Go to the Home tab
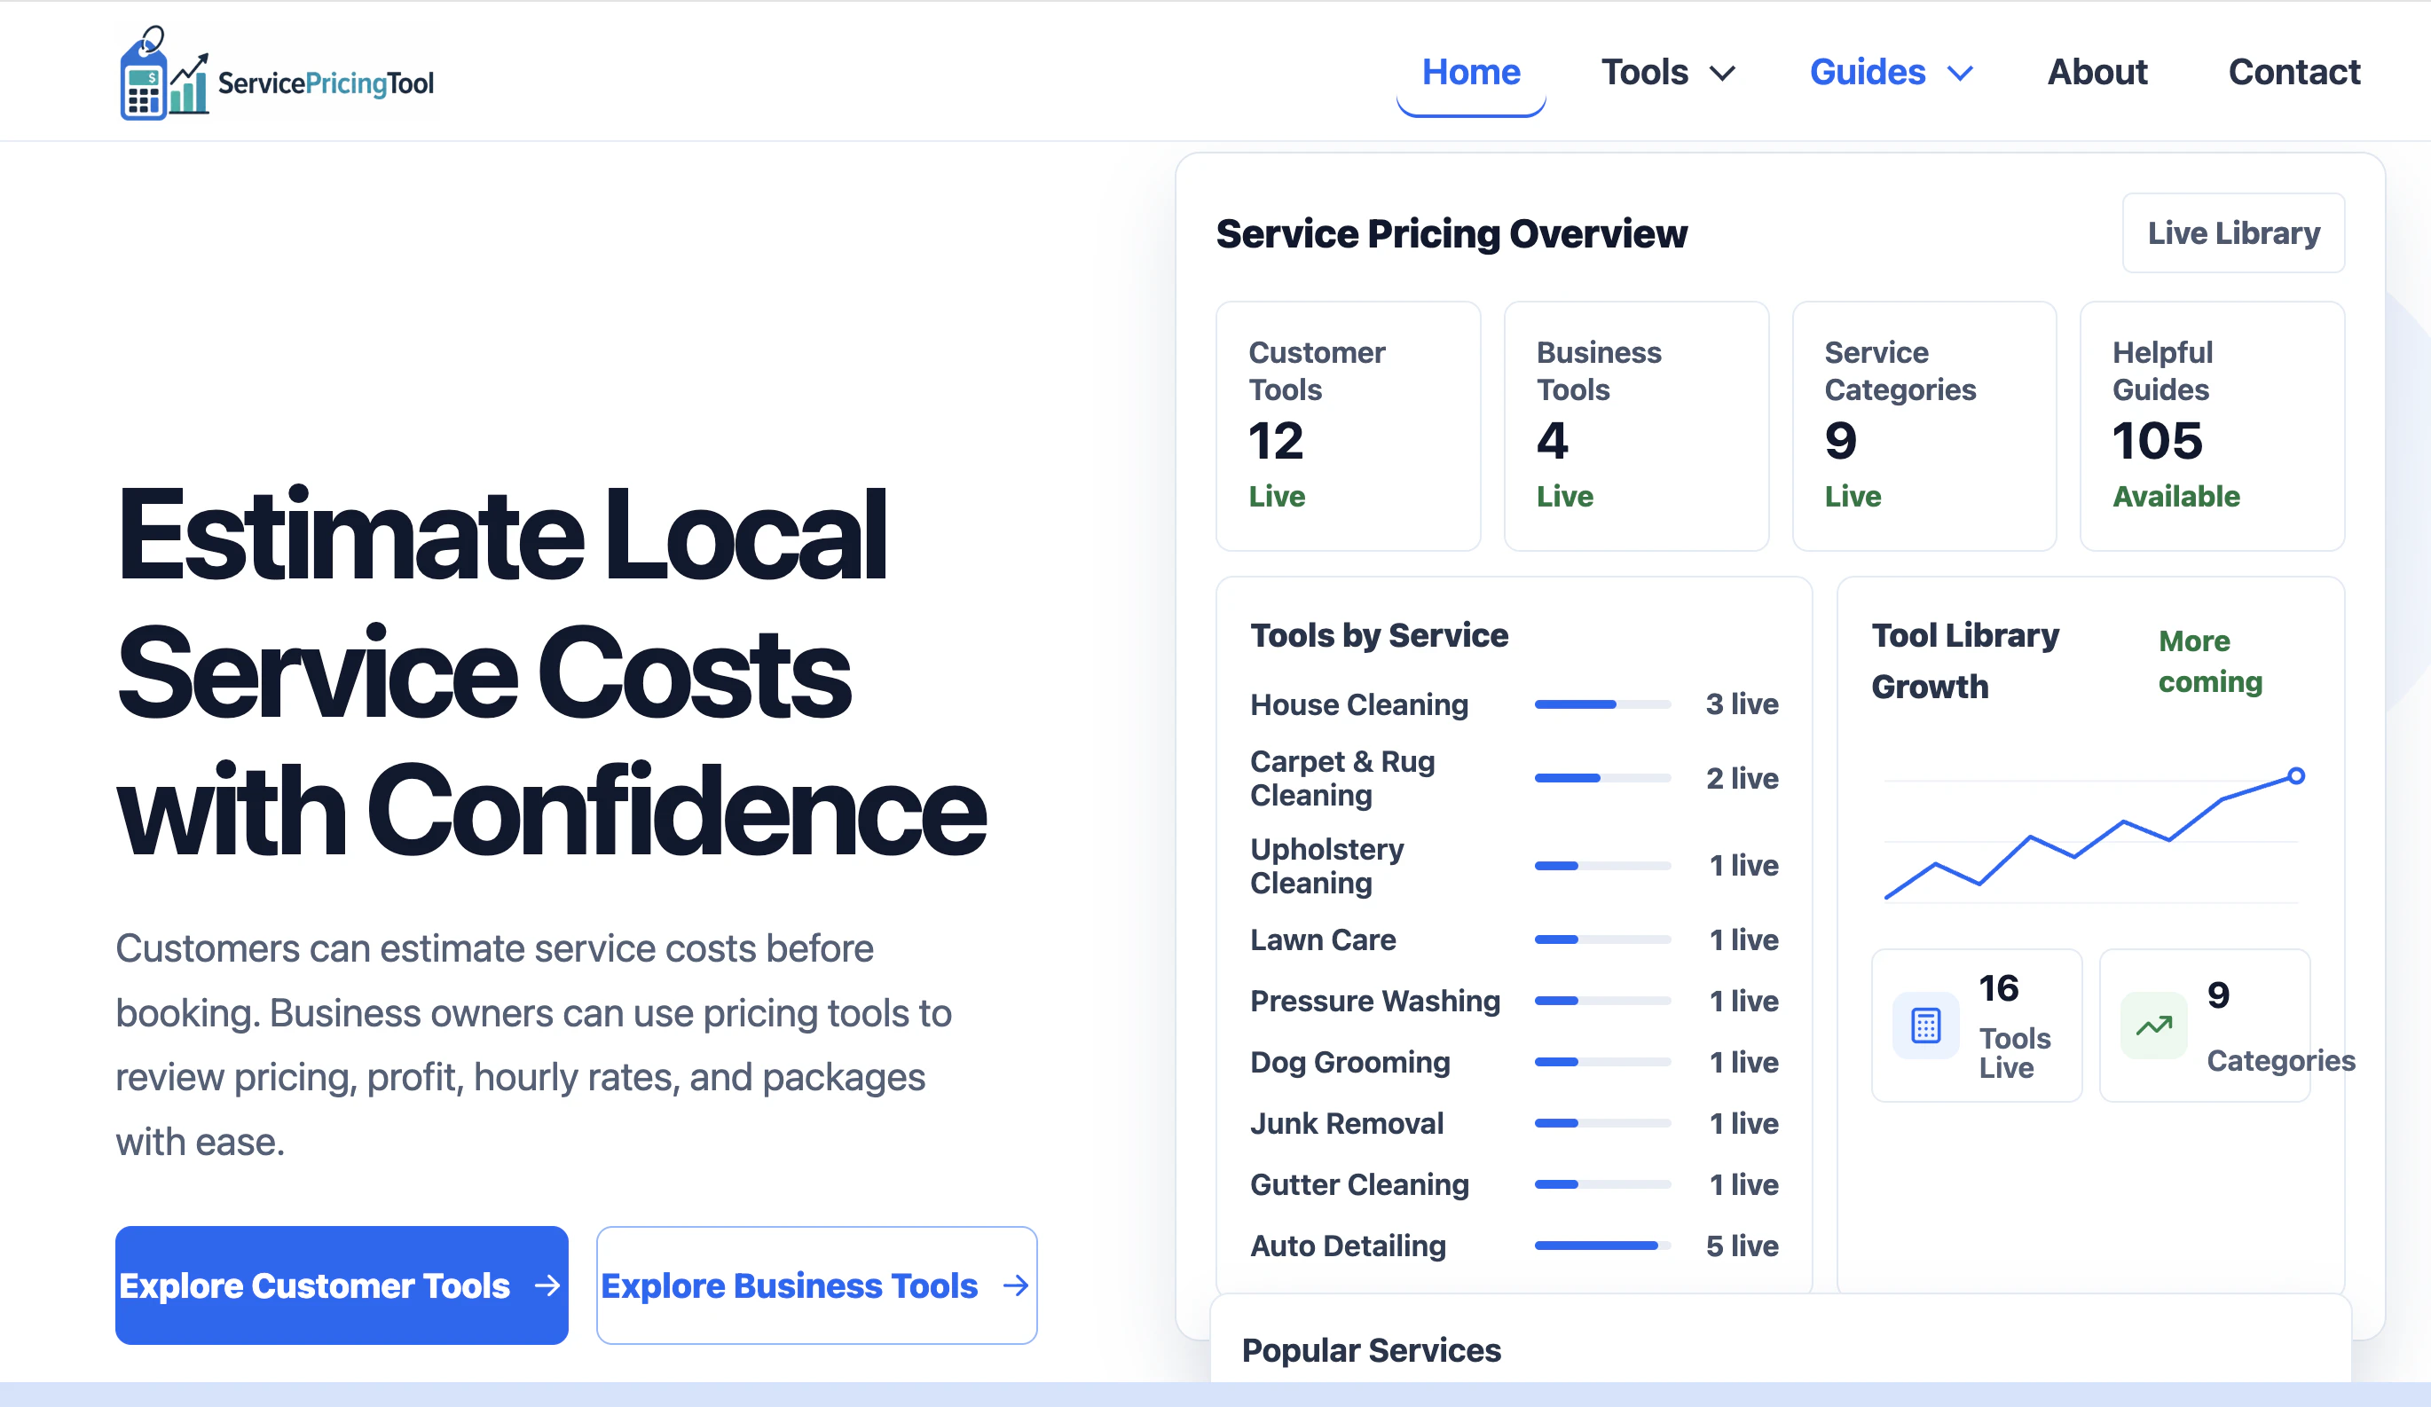The width and height of the screenshot is (2431, 1407). (x=1471, y=73)
